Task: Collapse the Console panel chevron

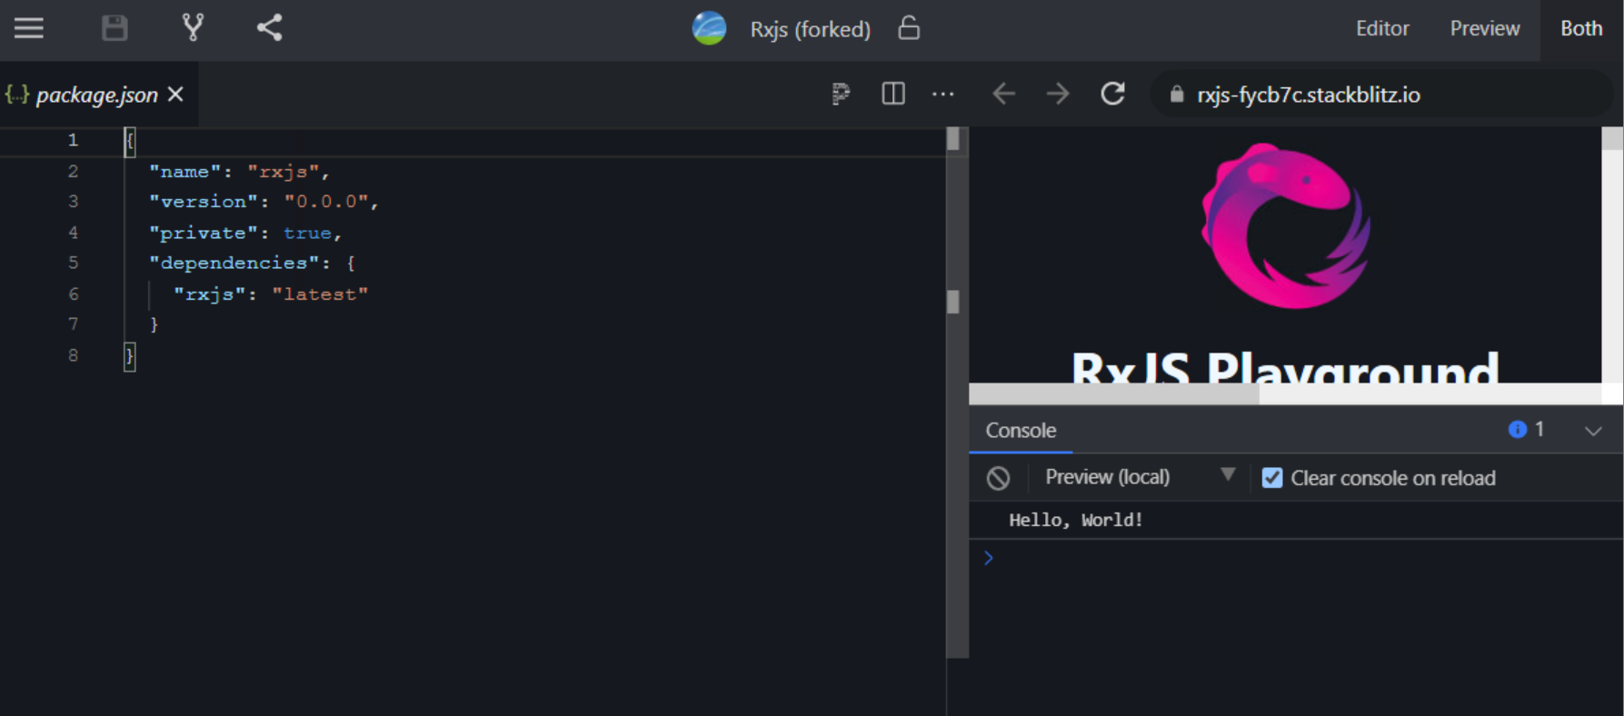Action: (x=1593, y=431)
